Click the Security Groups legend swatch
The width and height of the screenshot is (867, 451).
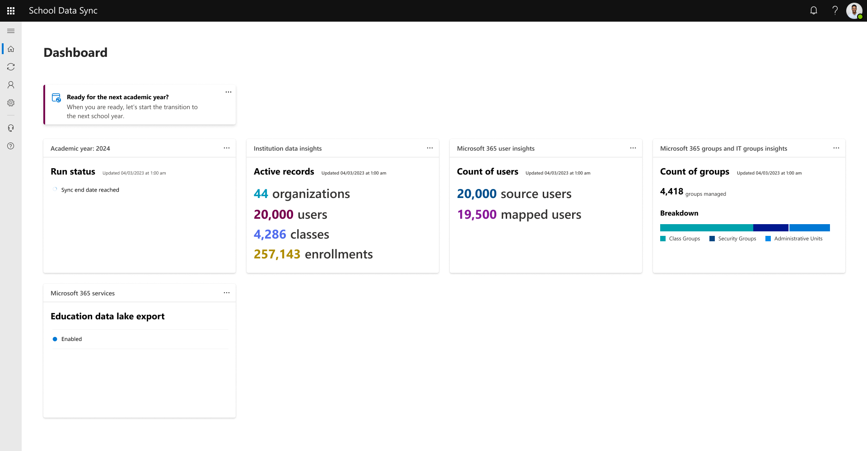pos(712,239)
